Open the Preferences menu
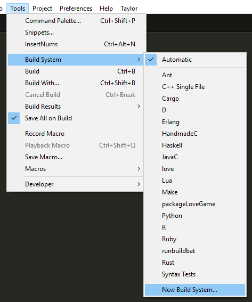This screenshot has height=302, width=252. pos(76,9)
